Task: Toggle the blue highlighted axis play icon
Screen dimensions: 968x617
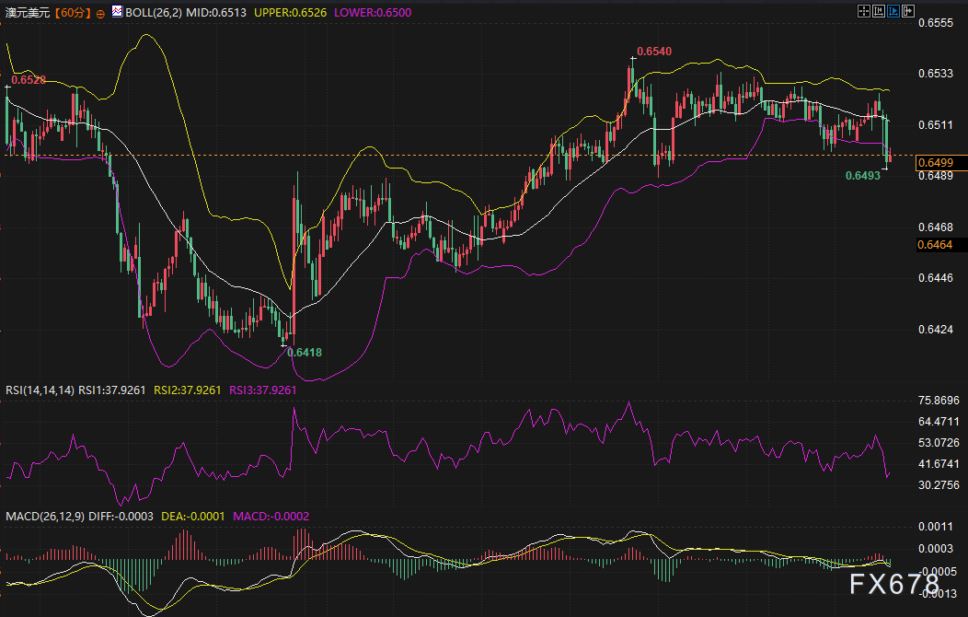Action: (x=893, y=11)
